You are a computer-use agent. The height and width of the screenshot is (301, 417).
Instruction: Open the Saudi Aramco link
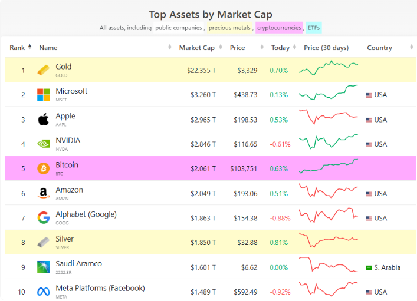coord(78,263)
